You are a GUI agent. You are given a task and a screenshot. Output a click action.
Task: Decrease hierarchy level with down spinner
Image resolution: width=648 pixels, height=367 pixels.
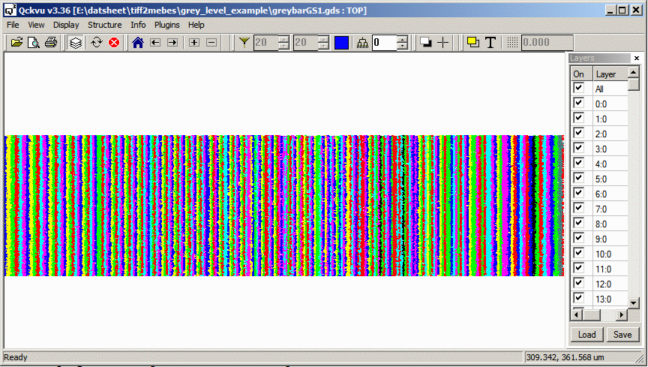402,47
